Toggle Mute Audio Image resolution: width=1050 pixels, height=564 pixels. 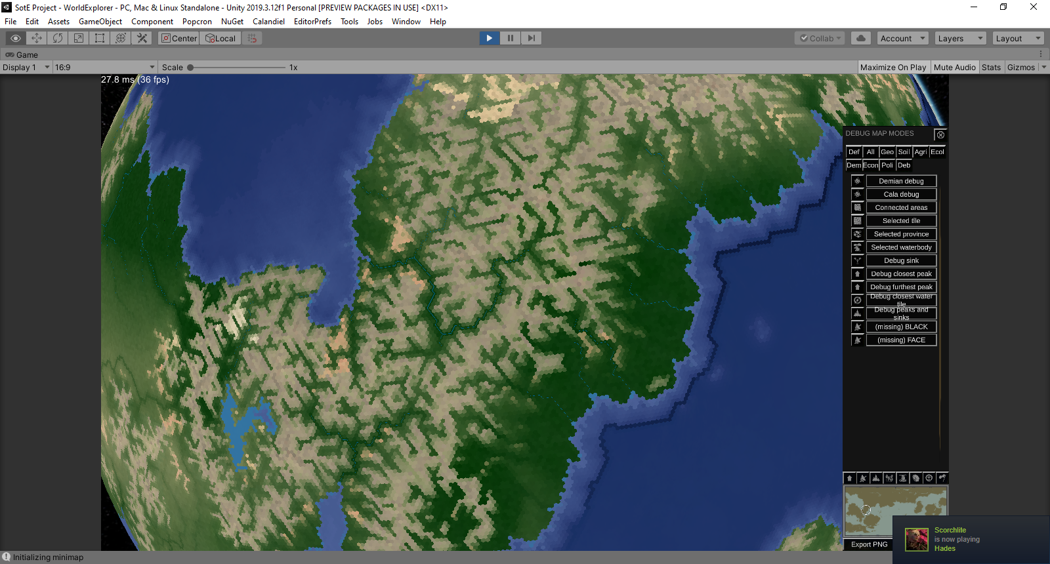[954, 67]
